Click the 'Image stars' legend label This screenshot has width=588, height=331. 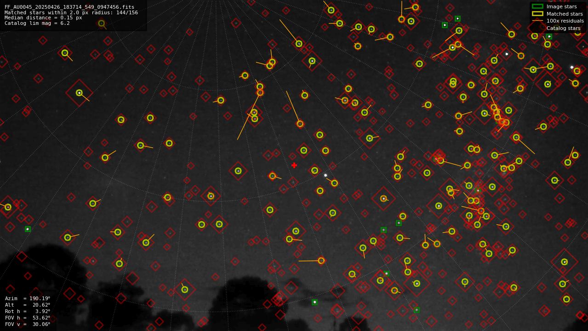click(561, 6)
